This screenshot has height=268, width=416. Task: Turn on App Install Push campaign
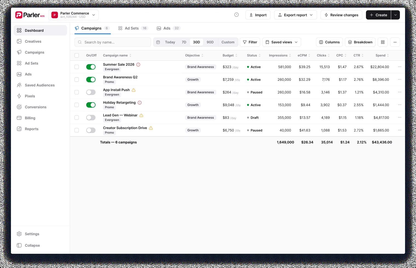point(91,92)
